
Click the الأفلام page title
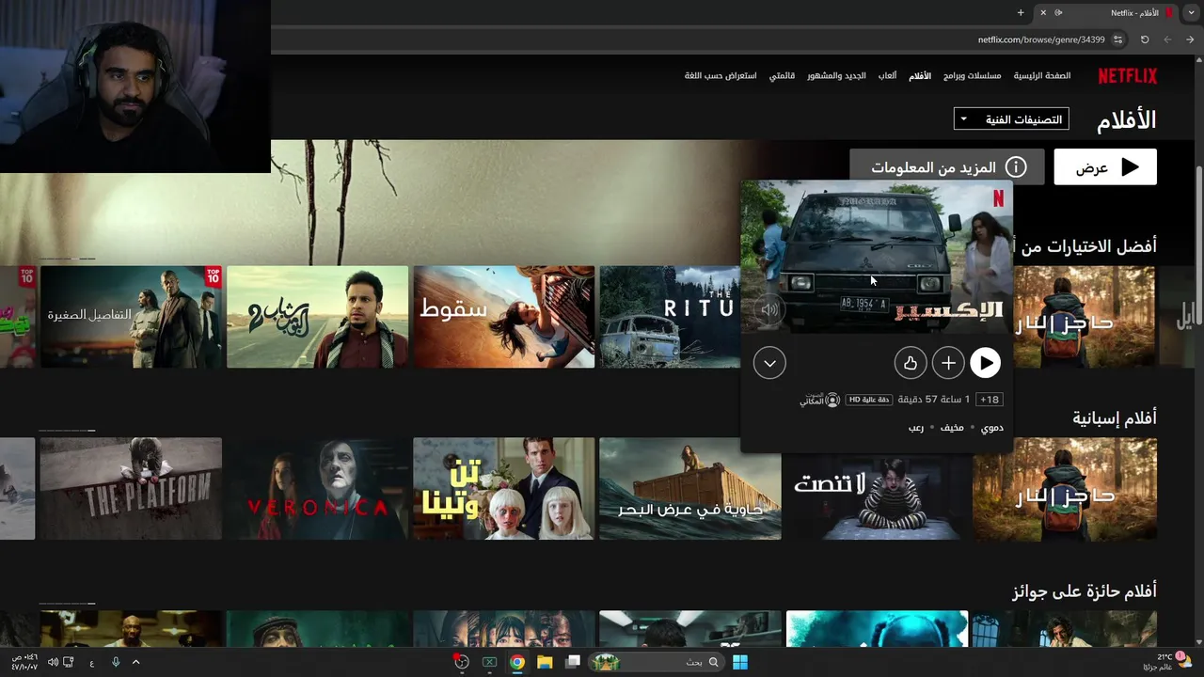(x=1126, y=119)
